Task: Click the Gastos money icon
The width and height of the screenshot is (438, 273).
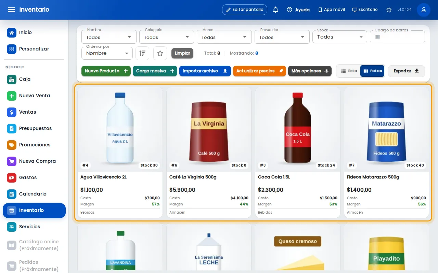Action: 12,177
